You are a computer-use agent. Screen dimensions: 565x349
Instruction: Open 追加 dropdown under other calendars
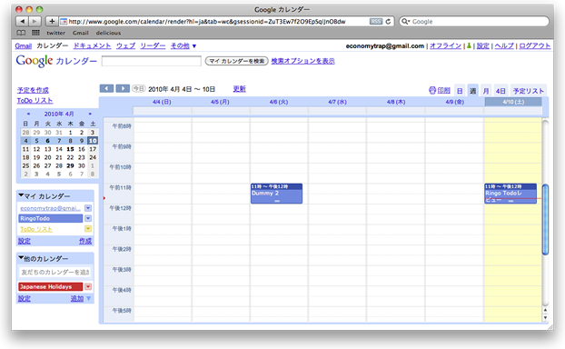click(x=89, y=298)
